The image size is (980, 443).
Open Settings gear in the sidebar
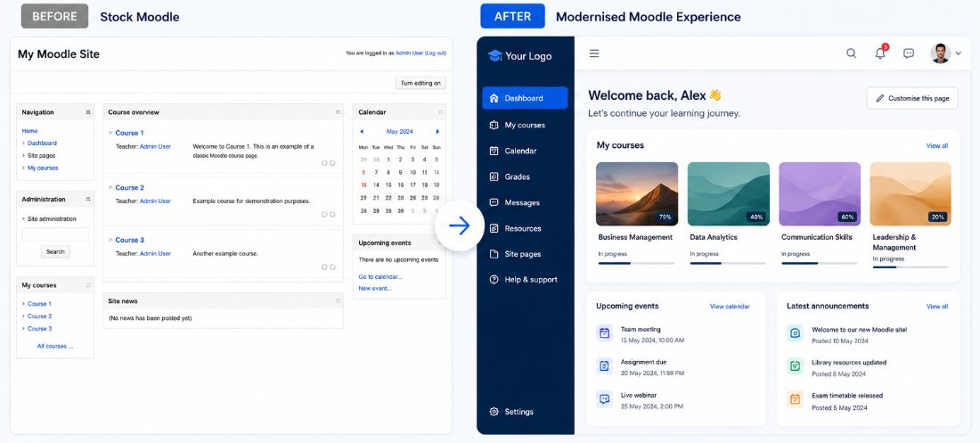(x=494, y=412)
